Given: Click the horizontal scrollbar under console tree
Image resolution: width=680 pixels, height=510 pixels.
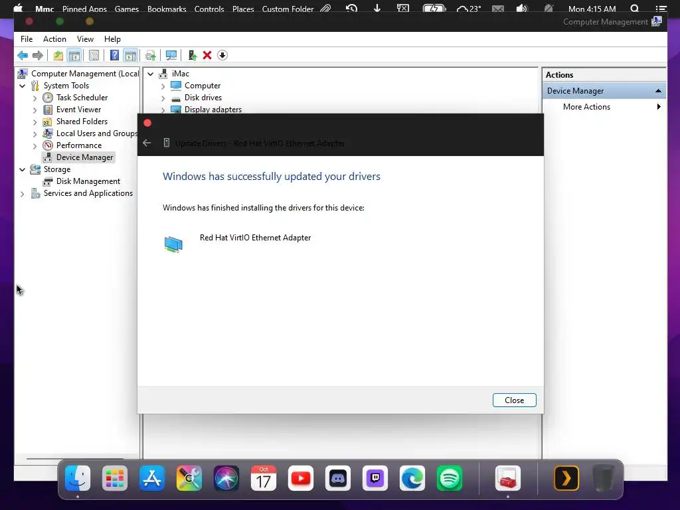Looking at the screenshot, I should pos(75,458).
